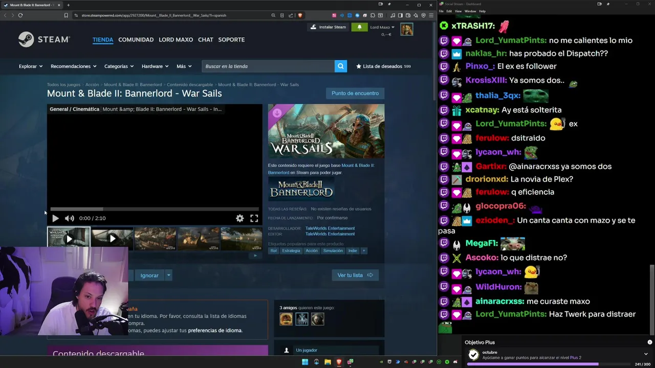Click Contenido descargable breadcrumb
Screen dimensions: 655x368
[x=190, y=84]
